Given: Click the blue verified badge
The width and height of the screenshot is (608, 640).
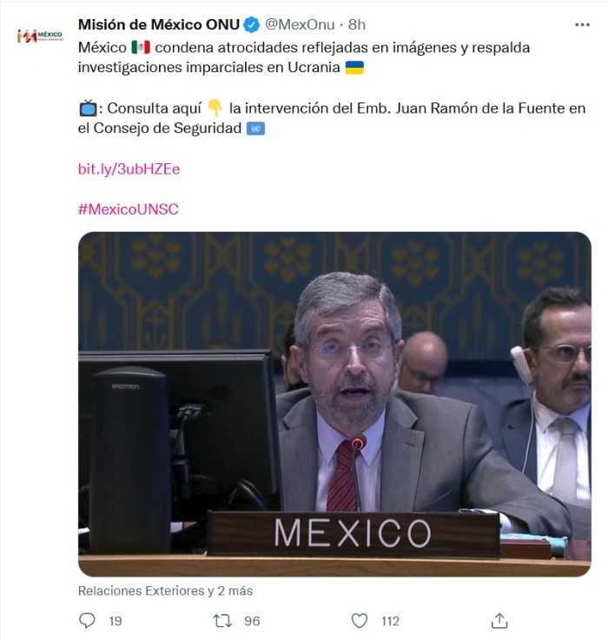Looking at the screenshot, I should (252, 25).
